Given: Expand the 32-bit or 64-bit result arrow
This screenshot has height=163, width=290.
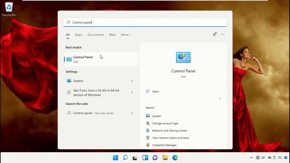Looking at the screenshot, I should point(132,92).
